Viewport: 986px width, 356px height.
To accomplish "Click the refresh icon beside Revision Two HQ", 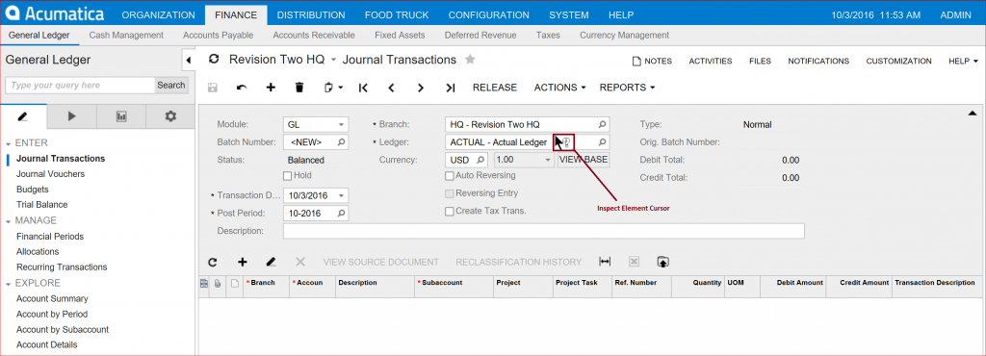I will coord(214,59).
